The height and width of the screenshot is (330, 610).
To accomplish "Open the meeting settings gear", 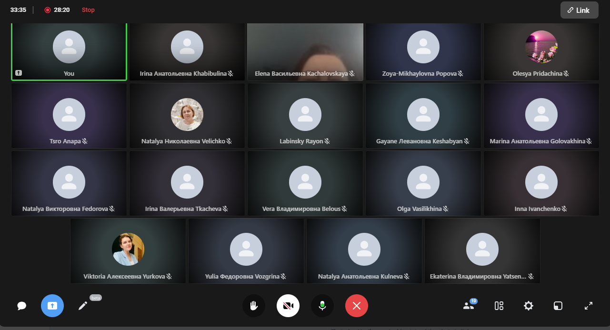I will coord(529,306).
